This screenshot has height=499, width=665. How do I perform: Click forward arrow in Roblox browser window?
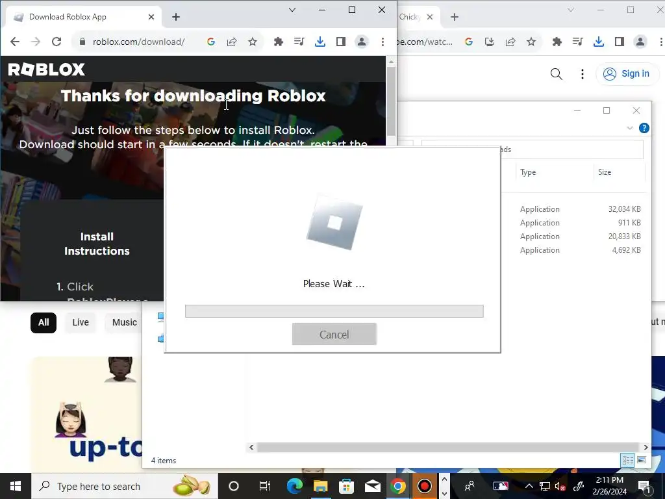pos(36,42)
